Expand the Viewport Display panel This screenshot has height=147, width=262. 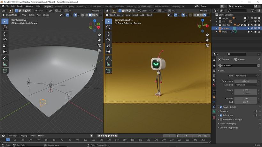click(x=228, y=123)
